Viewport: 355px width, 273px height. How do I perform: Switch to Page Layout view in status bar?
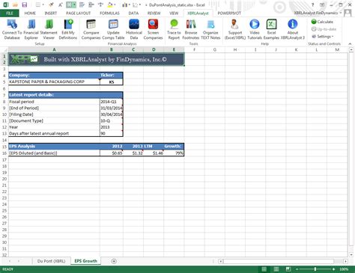pyautogui.click(x=276, y=269)
